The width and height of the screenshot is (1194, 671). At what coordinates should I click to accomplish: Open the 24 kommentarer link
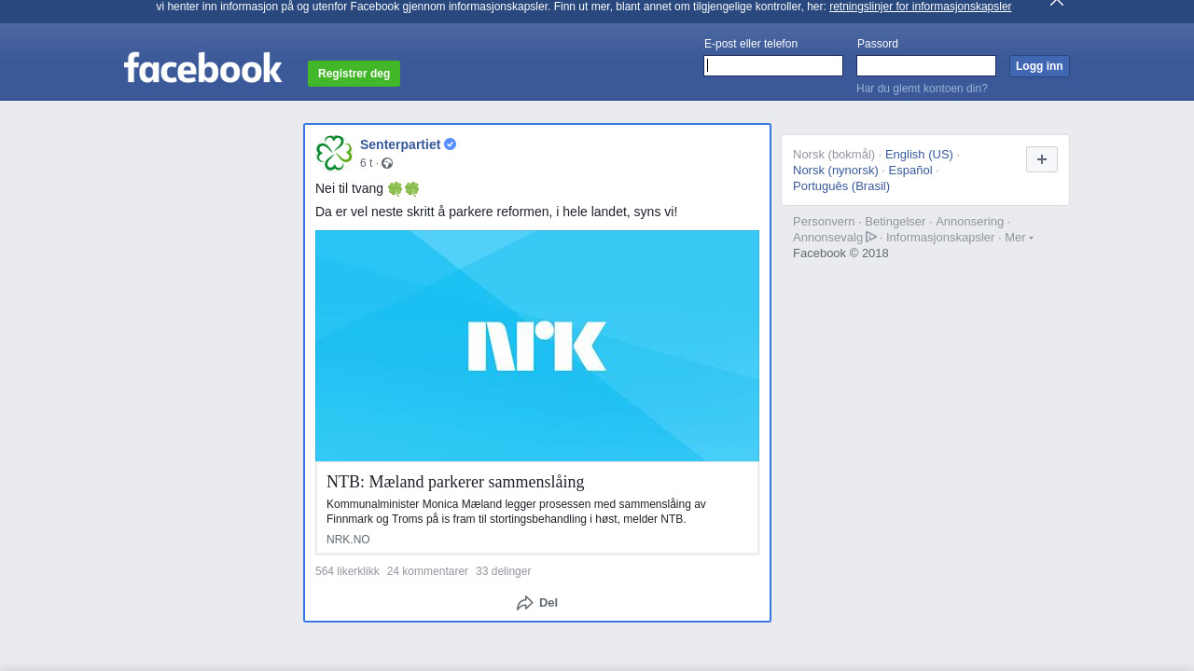pyautogui.click(x=427, y=571)
